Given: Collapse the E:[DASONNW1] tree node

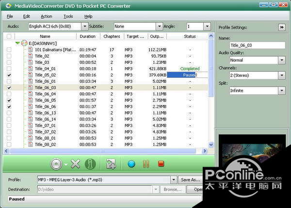Looking at the screenshot, I should (17, 43).
